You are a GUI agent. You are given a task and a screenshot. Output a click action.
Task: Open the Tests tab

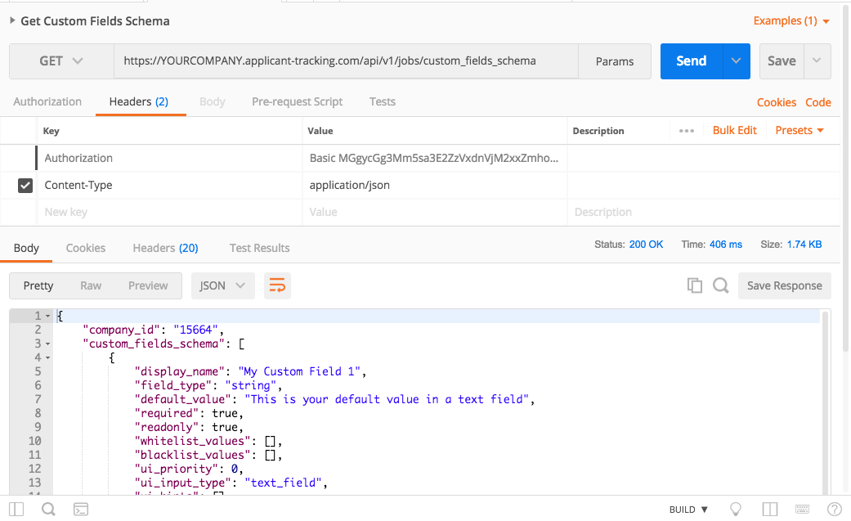[382, 101]
